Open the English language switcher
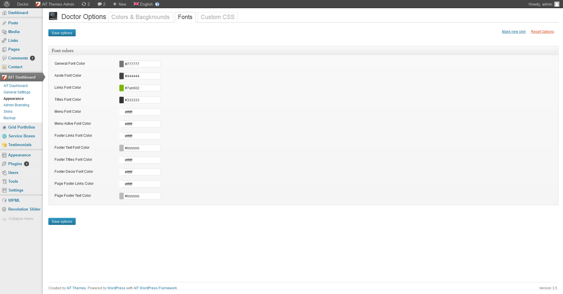 coord(143,4)
